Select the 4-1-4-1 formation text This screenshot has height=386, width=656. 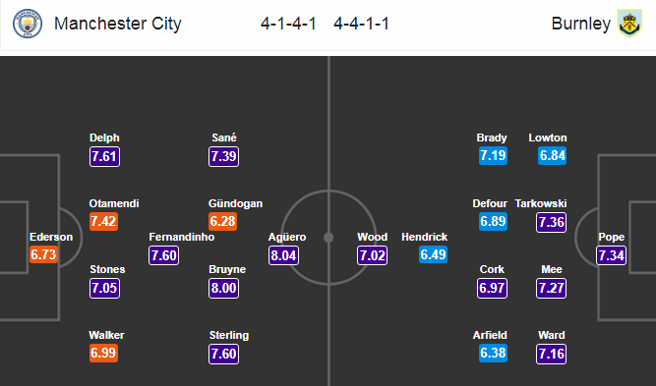pyautogui.click(x=288, y=24)
